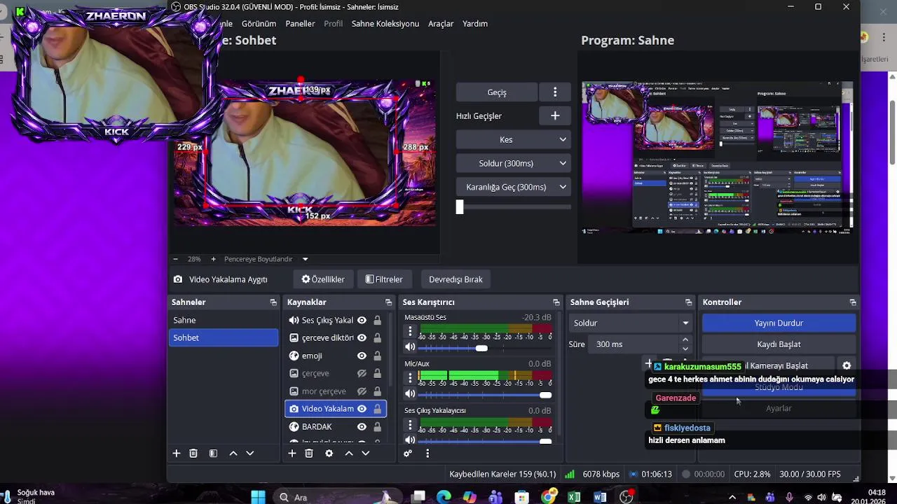The width and height of the screenshot is (897, 504).
Task: Click the Geçiş transition button
Action: click(x=497, y=92)
